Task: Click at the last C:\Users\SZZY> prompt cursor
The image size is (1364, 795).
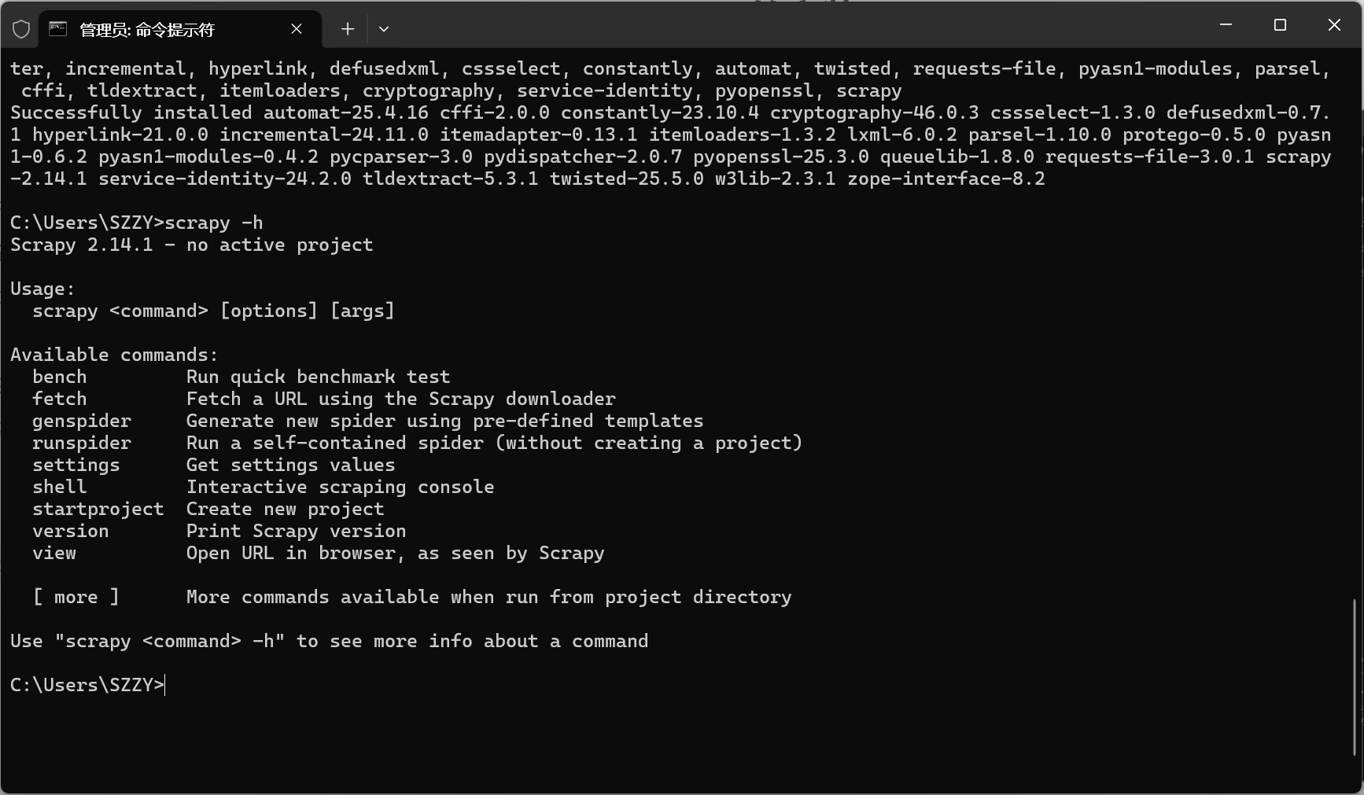Action: (x=165, y=685)
